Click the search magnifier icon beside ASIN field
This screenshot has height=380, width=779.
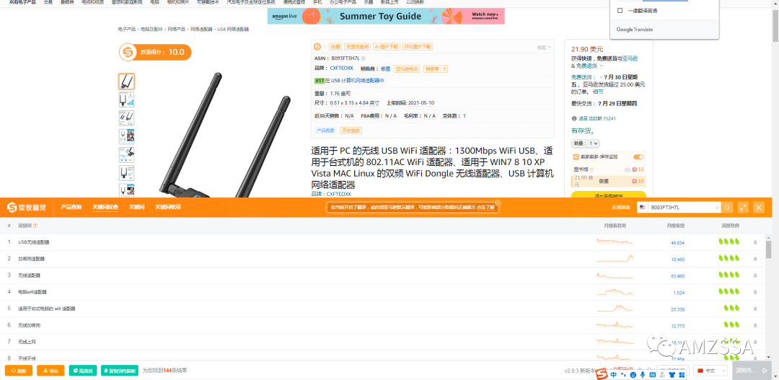pyautogui.click(x=727, y=207)
